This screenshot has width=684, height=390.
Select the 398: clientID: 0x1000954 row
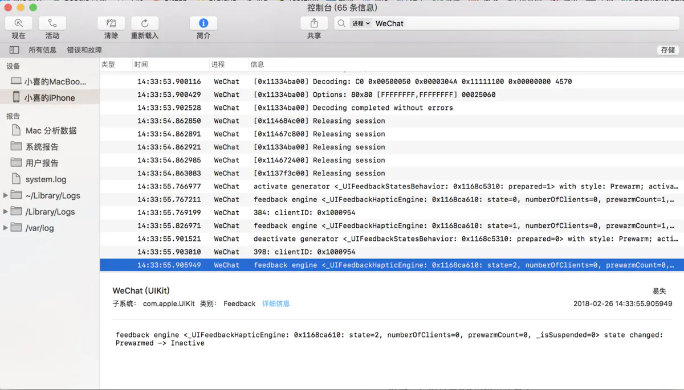pos(392,252)
